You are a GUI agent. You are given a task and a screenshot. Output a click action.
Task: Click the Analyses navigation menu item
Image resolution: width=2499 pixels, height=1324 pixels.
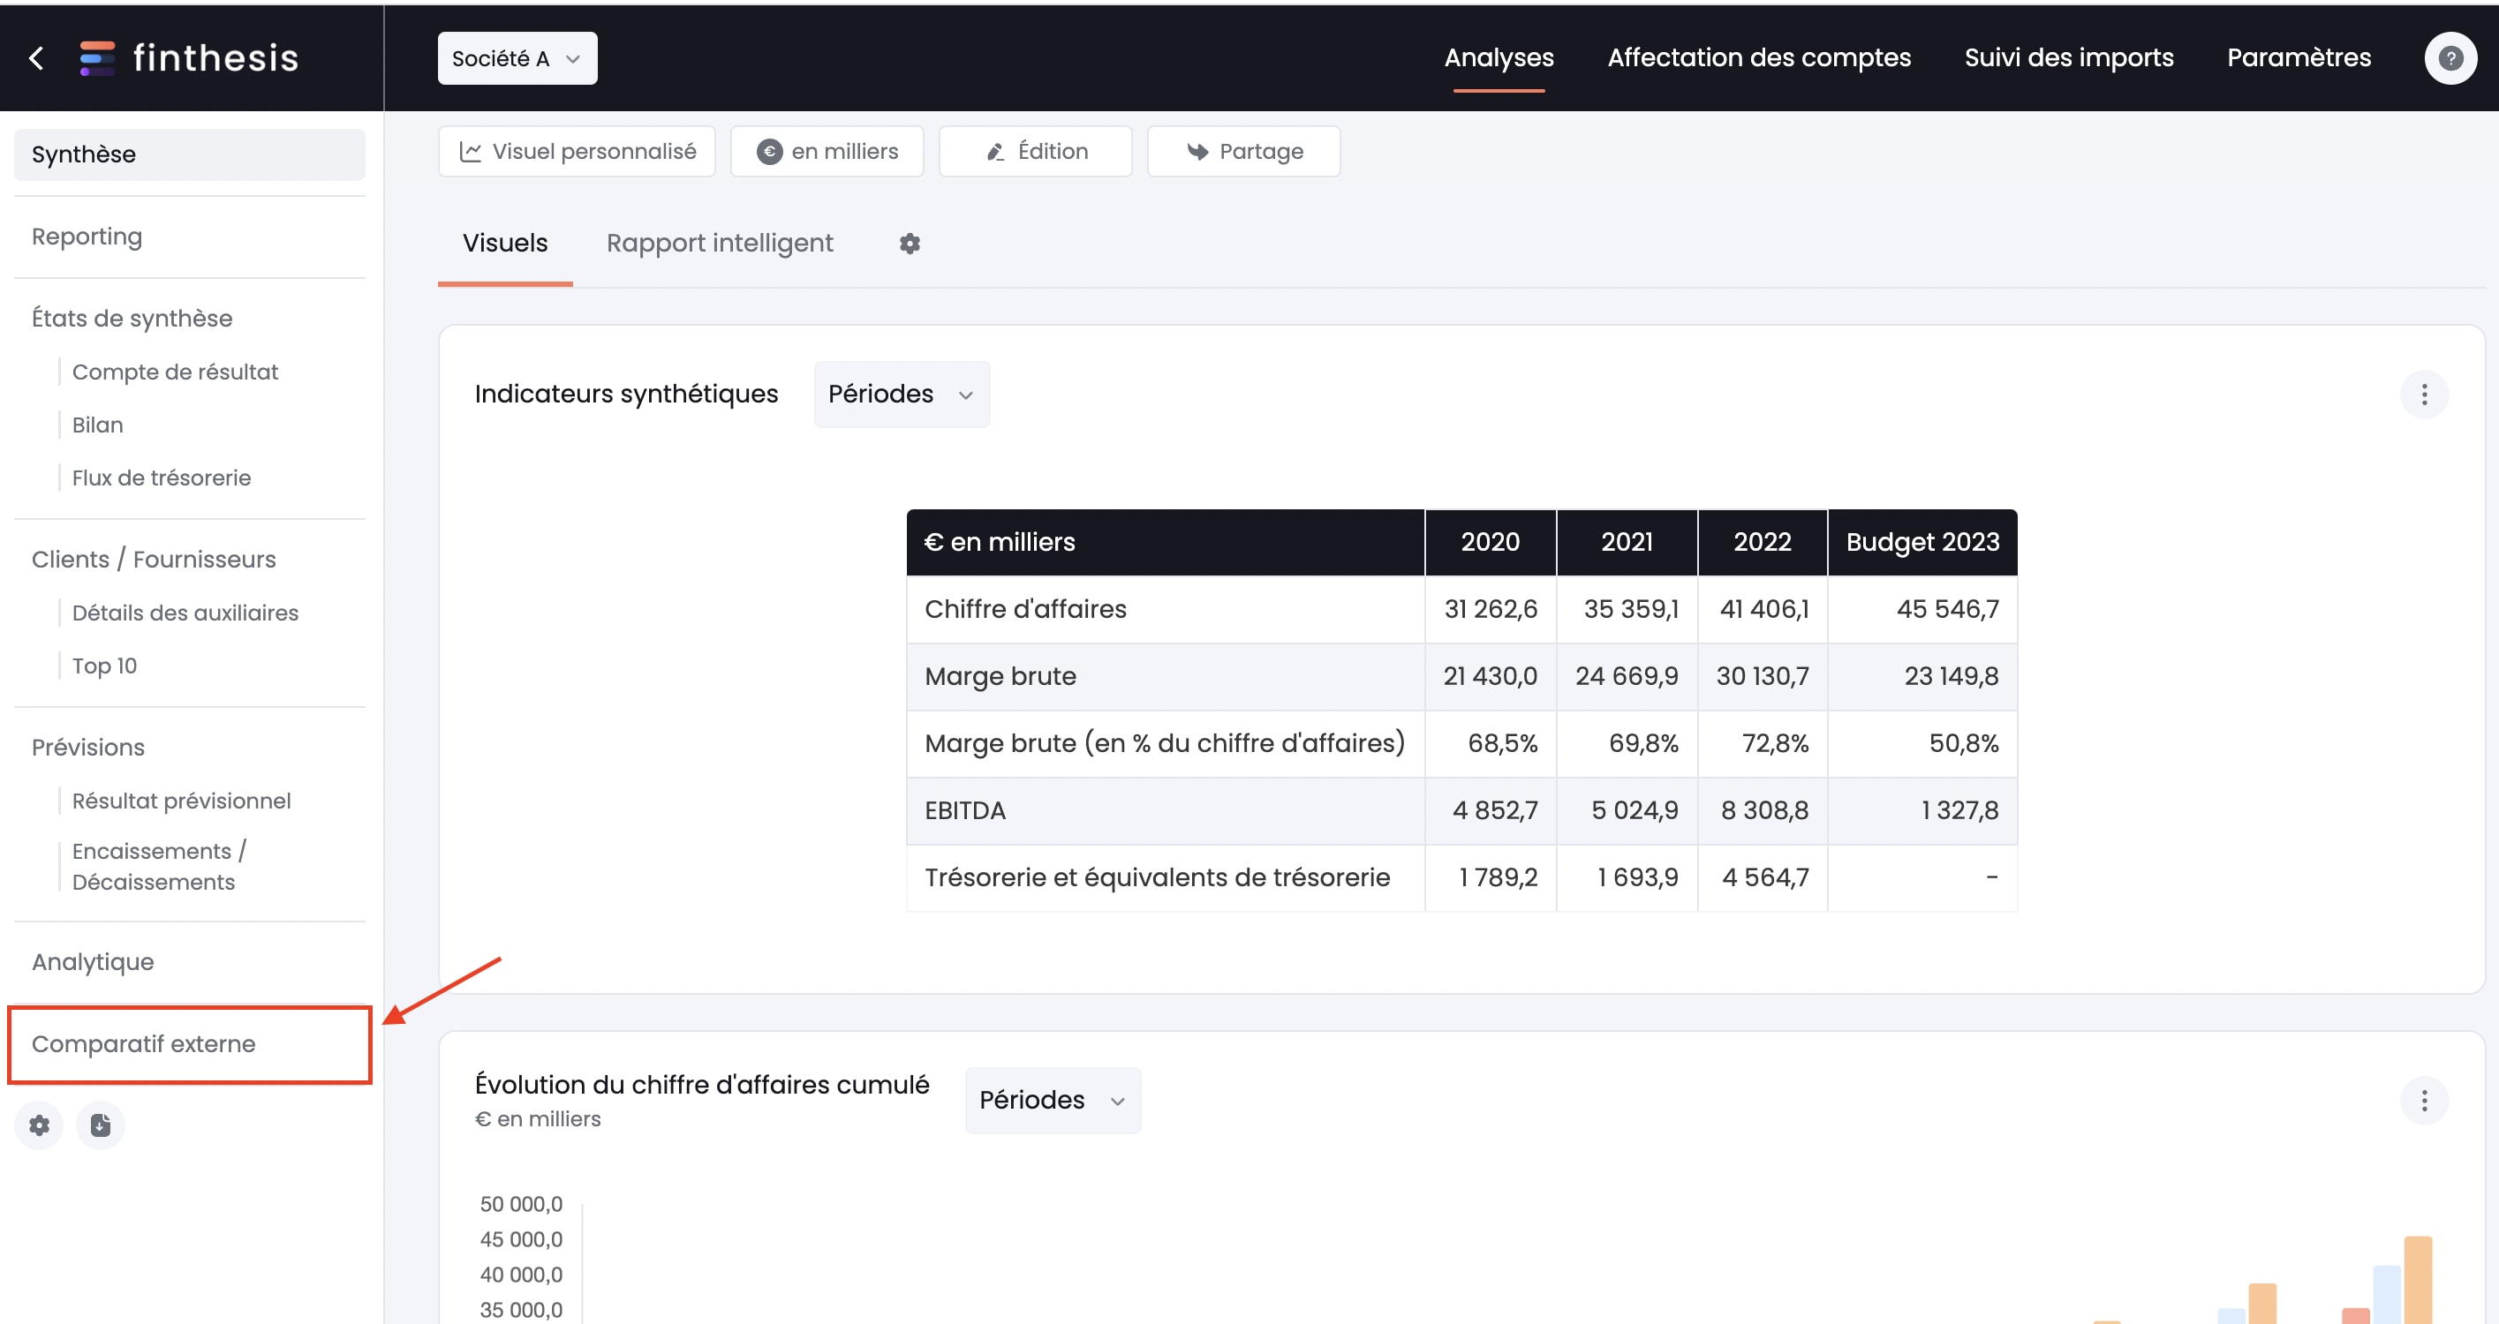click(x=1498, y=58)
